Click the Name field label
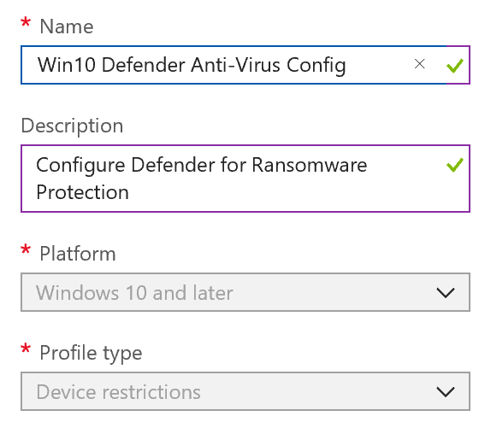This screenshot has height=422, width=479. click(x=67, y=26)
